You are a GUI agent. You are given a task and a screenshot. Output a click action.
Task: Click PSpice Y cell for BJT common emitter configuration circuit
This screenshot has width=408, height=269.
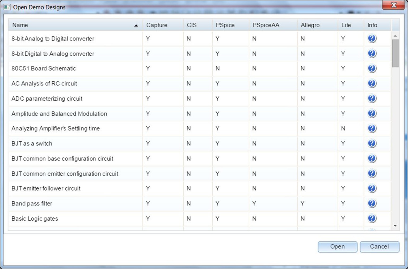coord(230,173)
